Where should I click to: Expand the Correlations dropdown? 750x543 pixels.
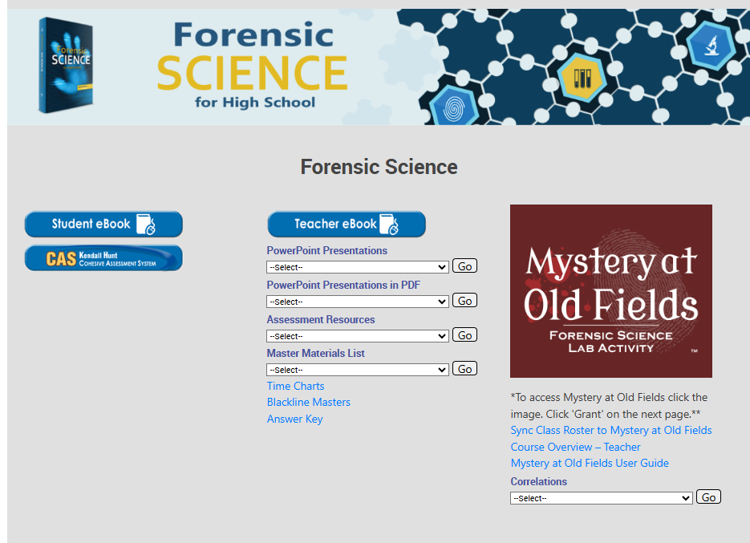point(602,498)
